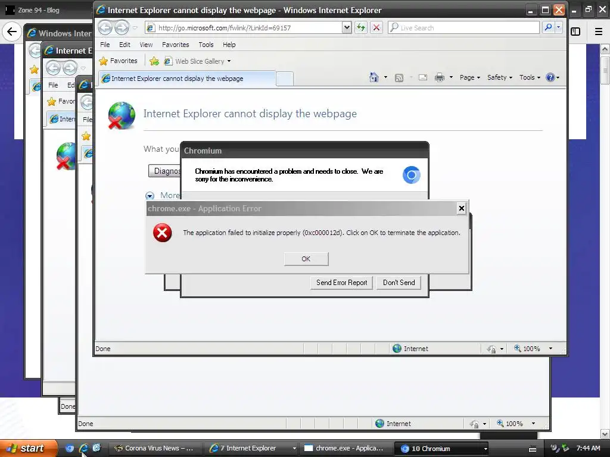The width and height of the screenshot is (610, 457).
Task: Click the sidebar panel toggle icon
Action: tap(575, 32)
